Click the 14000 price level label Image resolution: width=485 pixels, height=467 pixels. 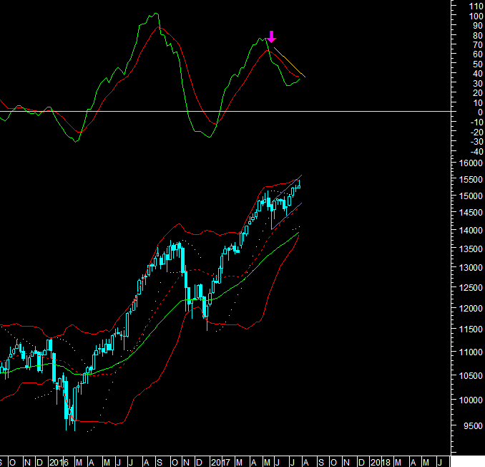[x=471, y=230]
